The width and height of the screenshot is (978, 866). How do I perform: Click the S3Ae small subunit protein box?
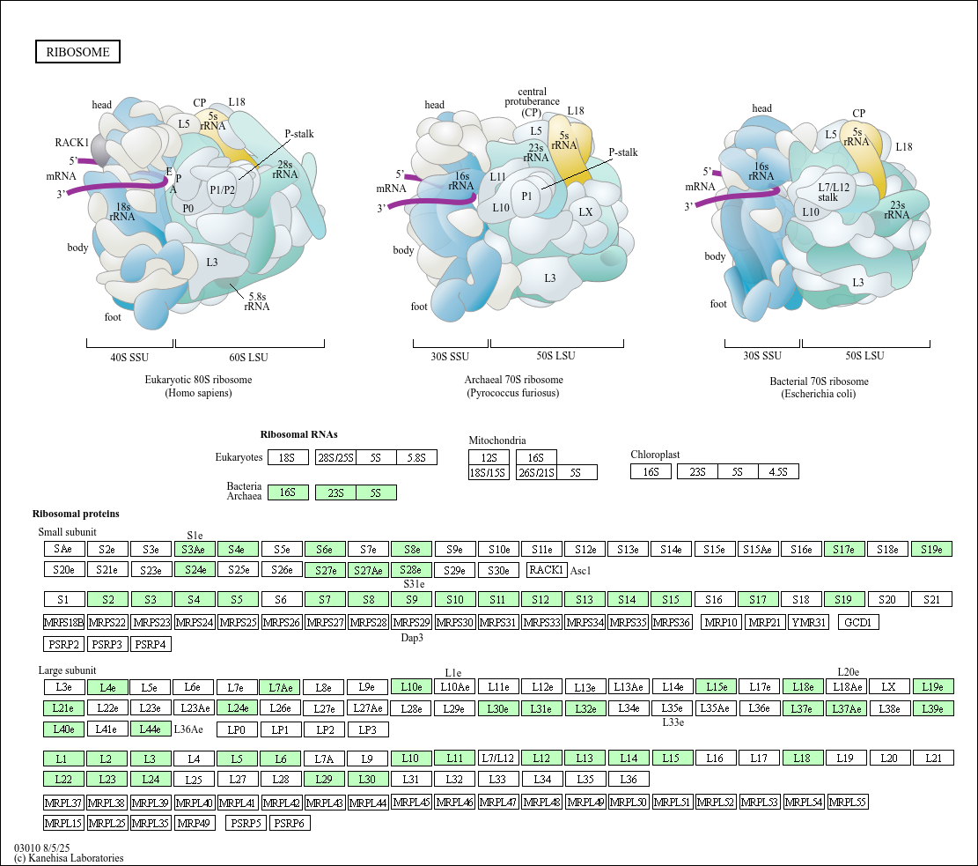pos(195,549)
